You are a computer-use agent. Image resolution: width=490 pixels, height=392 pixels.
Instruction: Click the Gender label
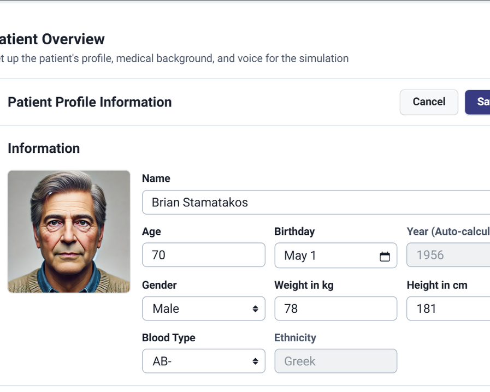(159, 285)
